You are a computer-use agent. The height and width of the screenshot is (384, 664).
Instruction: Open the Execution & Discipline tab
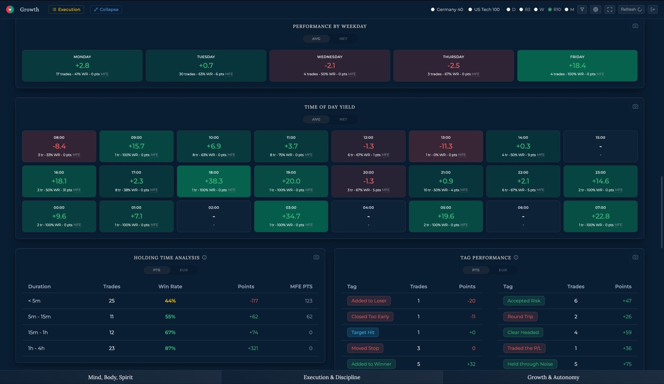pyautogui.click(x=332, y=377)
